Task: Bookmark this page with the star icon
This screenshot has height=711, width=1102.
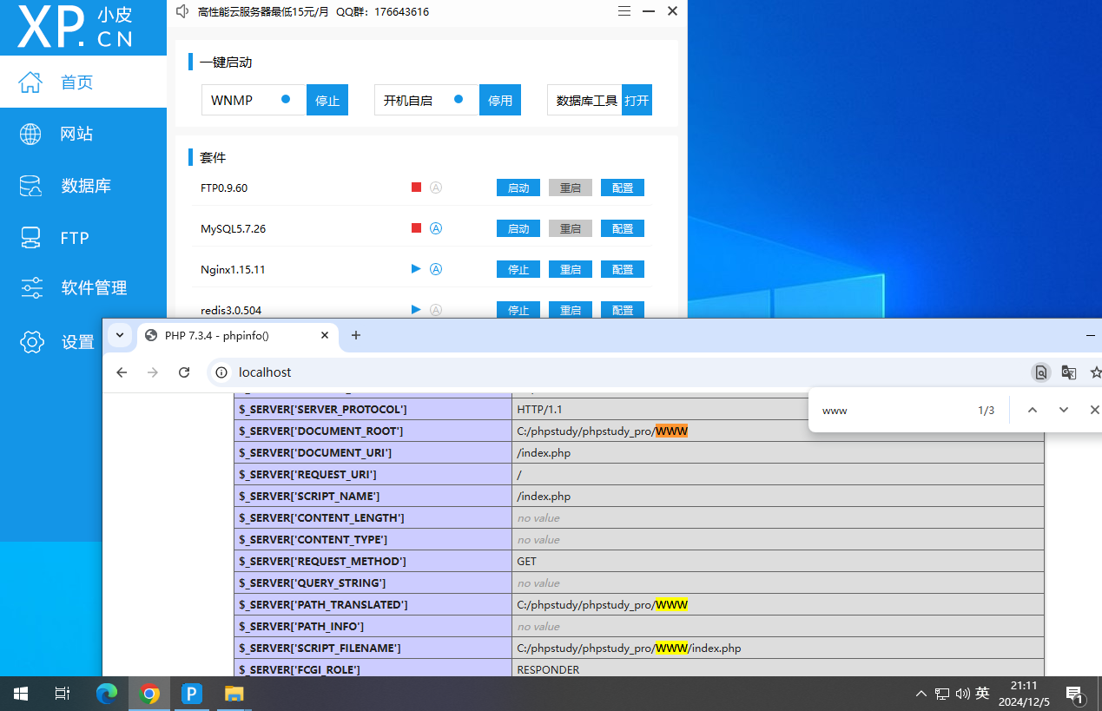Action: tap(1095, 372)
